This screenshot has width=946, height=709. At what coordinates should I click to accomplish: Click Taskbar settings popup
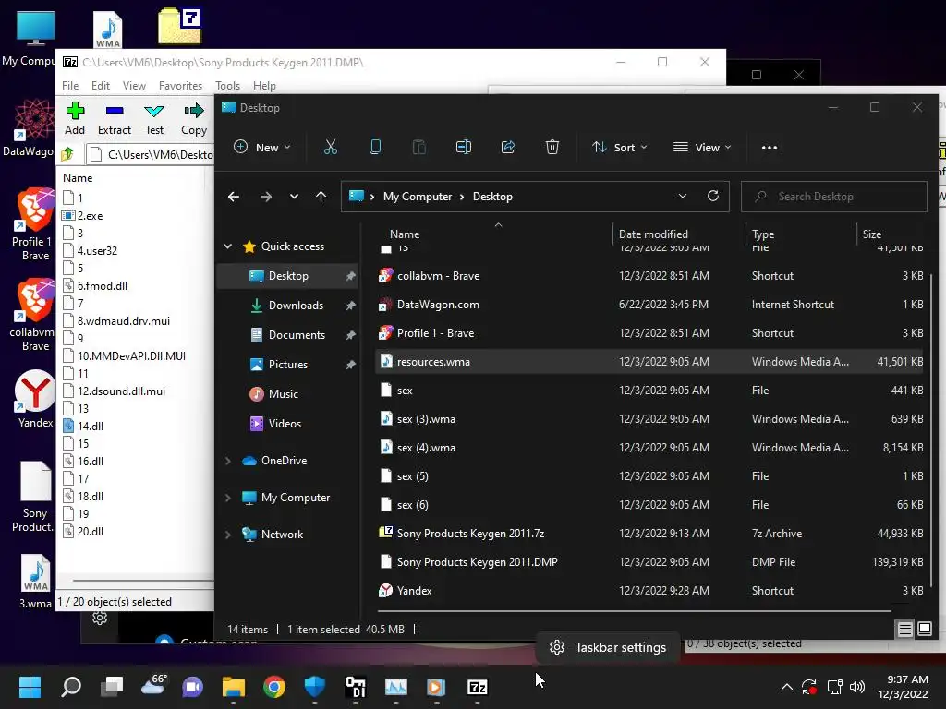(608, 647)
